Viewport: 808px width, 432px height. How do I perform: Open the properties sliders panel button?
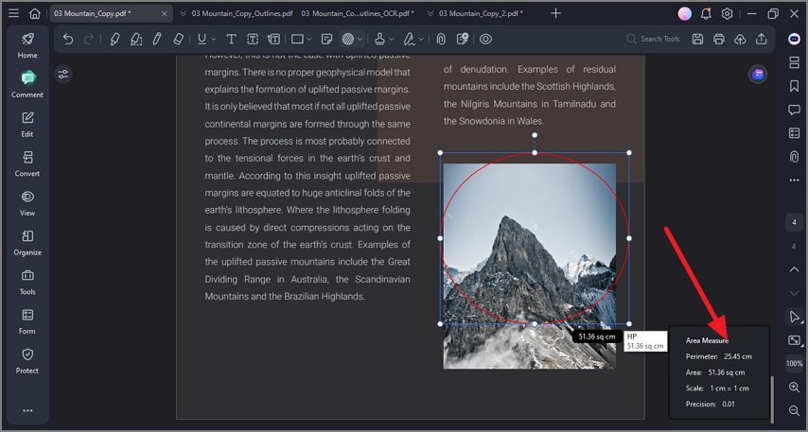click(62, 75)
